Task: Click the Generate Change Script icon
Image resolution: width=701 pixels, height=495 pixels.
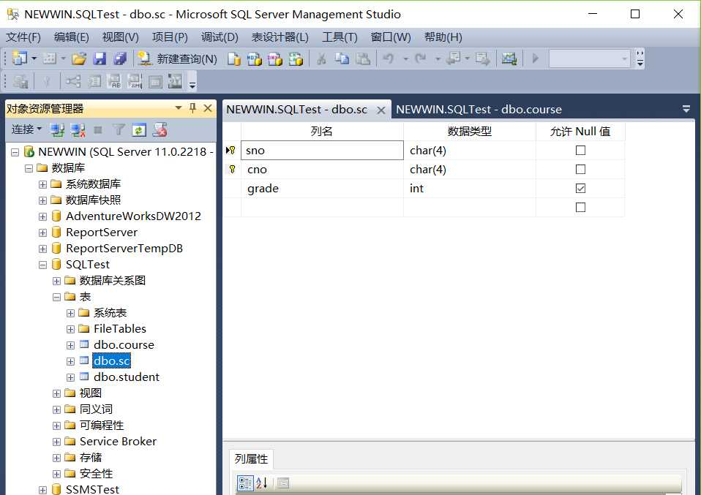Action: pyautogui.click(x=20, y=81)
